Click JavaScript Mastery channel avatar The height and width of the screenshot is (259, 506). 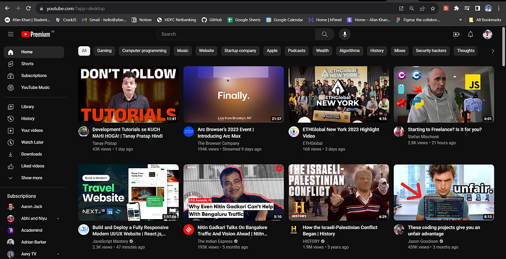coord(84,230)
